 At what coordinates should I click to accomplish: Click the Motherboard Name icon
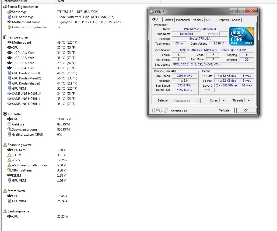[x=9, y=22]
